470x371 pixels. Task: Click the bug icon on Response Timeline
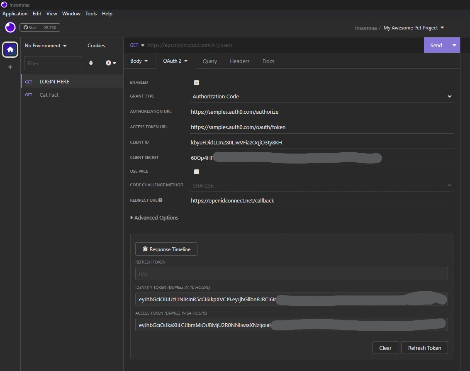[145, 249]
